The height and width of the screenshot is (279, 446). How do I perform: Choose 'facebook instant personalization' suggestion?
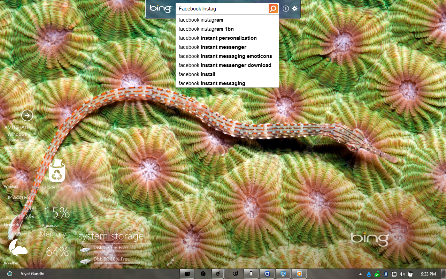point(227,38)
